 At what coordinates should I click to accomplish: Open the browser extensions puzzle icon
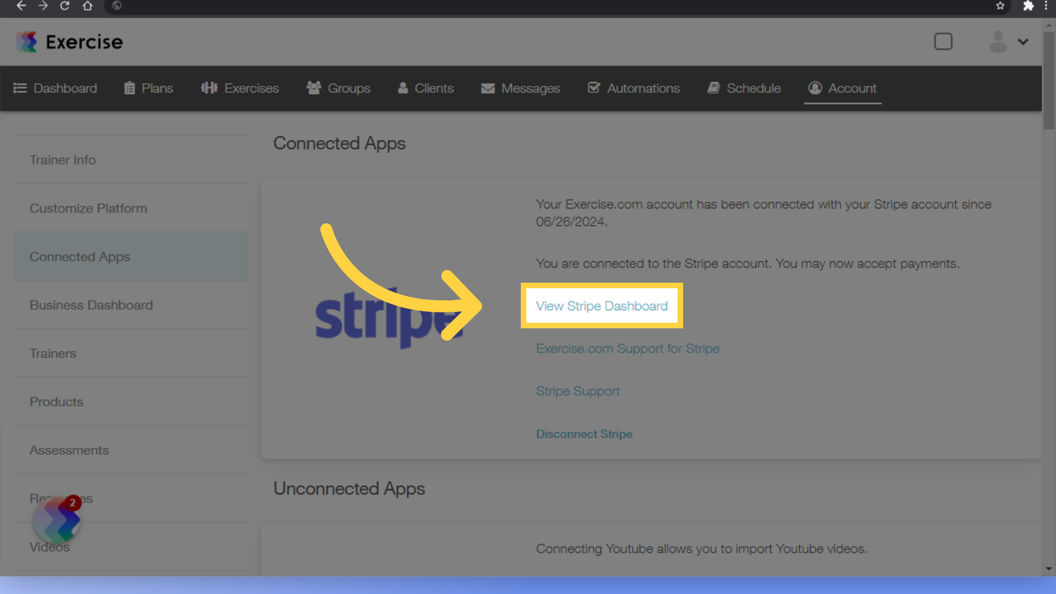click(x=1028, y=6)
